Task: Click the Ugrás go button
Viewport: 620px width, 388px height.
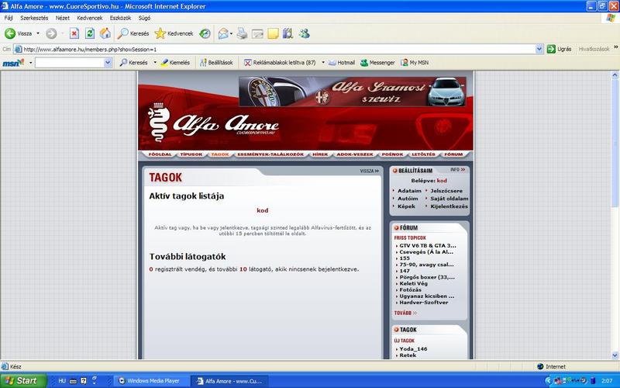Action: click(x=559, y=49)
